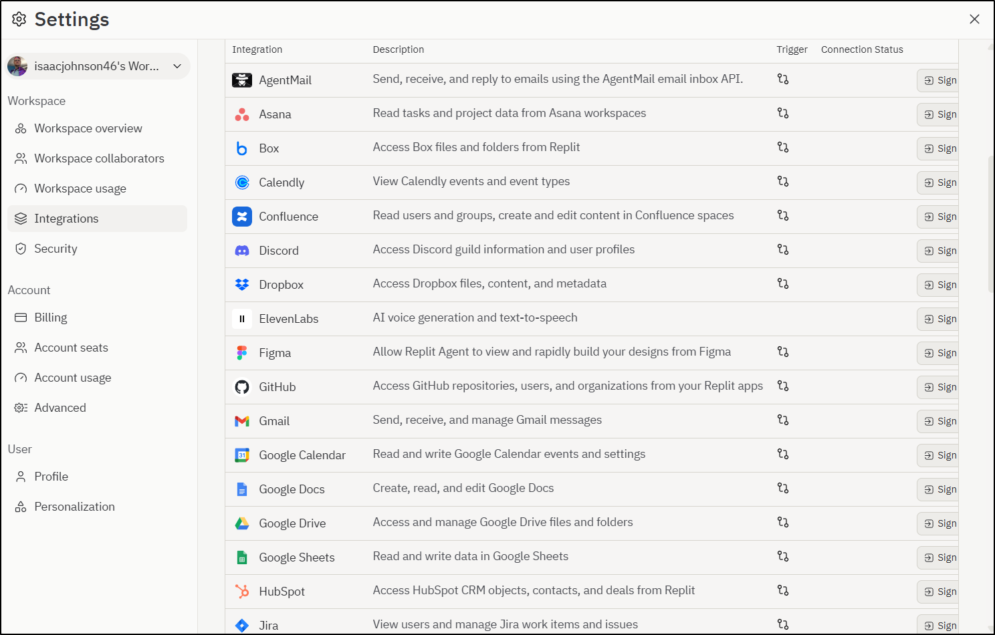Screen dimensions: 995x635
Task: Click the Discord logo icon
Action: (242, 251)
